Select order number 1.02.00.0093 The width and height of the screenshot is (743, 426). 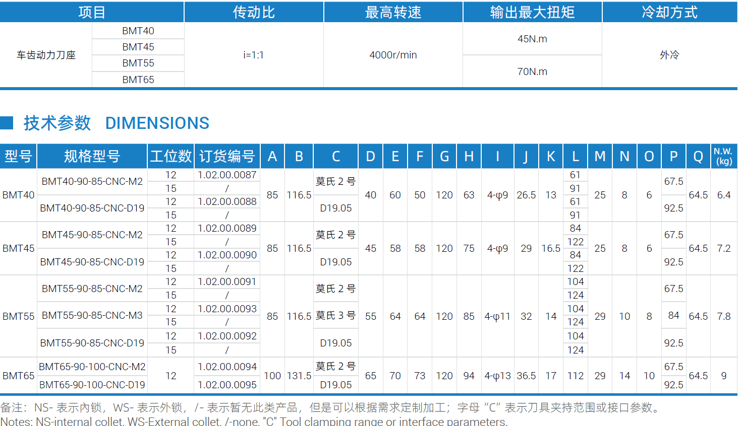227,309
